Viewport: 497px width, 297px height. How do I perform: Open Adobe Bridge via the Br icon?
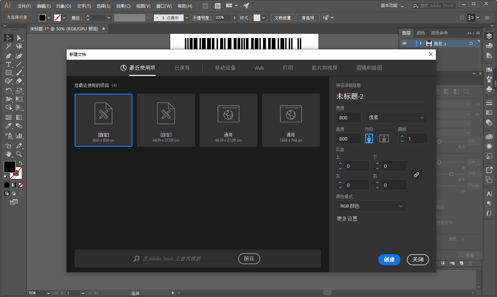(205, 6)
